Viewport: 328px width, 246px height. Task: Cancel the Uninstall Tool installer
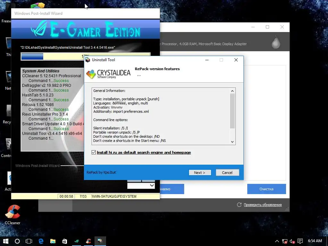(x=227, y=173)
